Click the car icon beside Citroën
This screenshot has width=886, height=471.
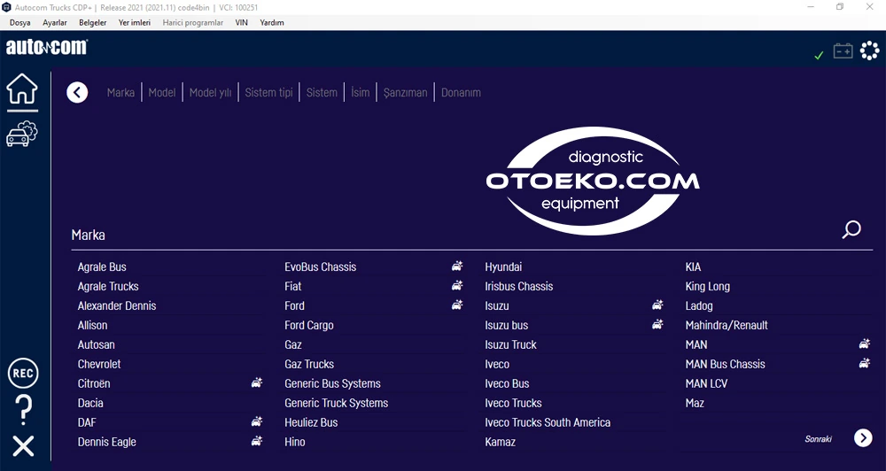coord(257,382)
